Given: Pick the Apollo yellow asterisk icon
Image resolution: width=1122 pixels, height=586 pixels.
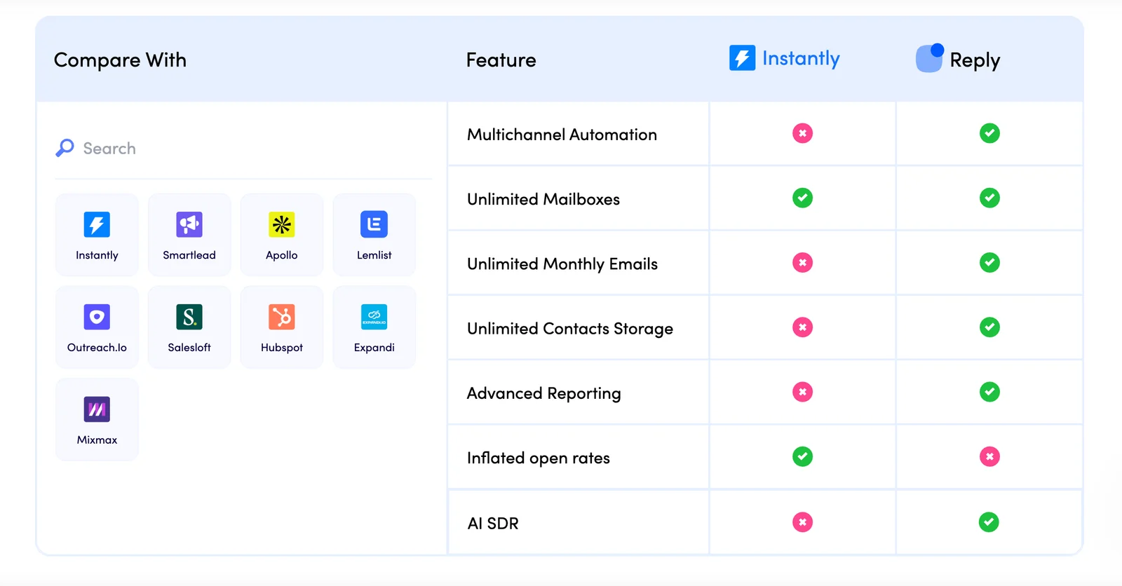Looking at the screenshot, I should coord(281,225).
